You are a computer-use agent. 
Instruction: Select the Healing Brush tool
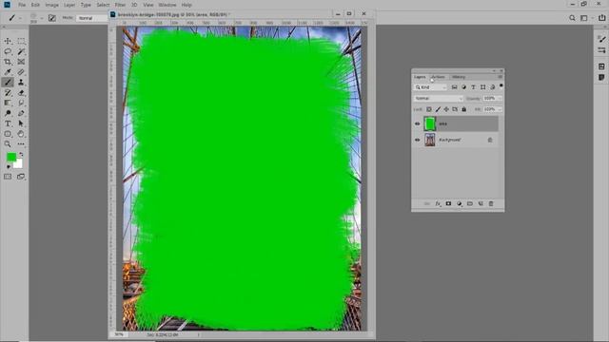tap(21, 72)
